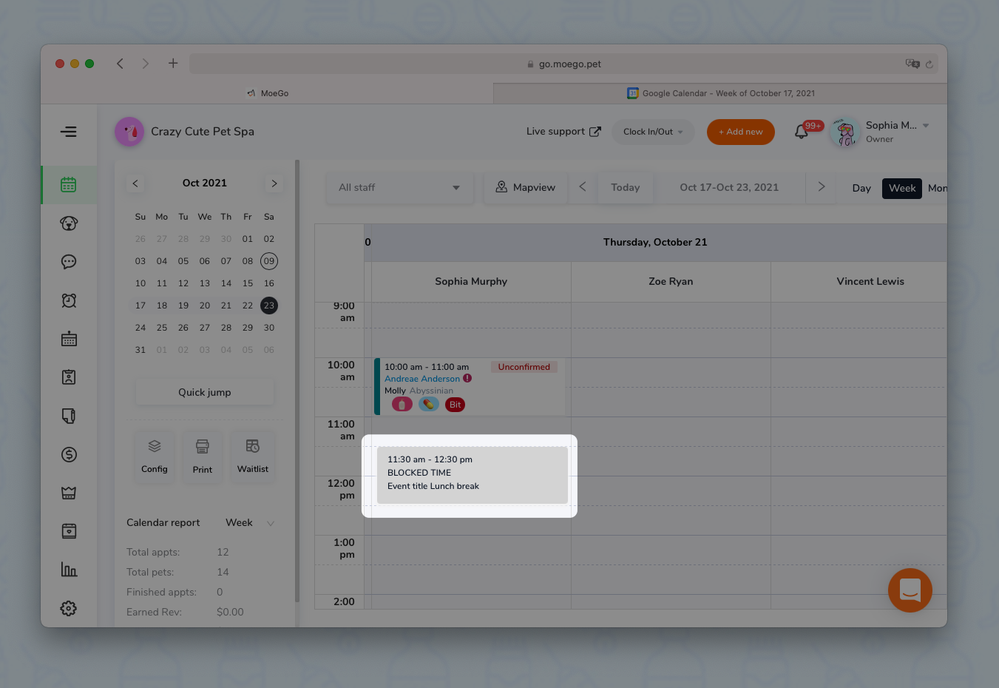Open the Calendar report Week dropdown

point(250,522)
